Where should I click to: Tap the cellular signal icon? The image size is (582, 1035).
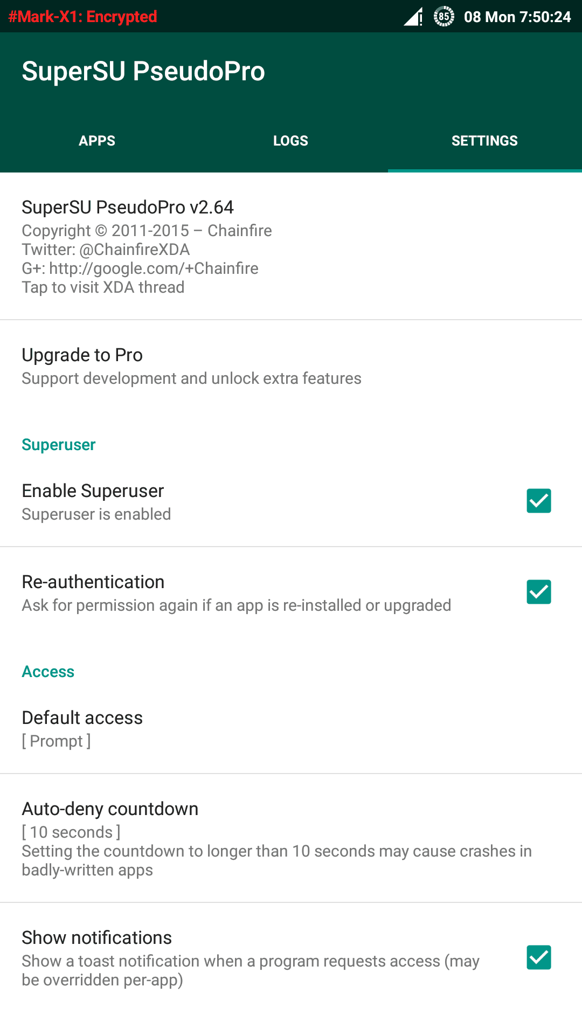click(x=411, y=17)
